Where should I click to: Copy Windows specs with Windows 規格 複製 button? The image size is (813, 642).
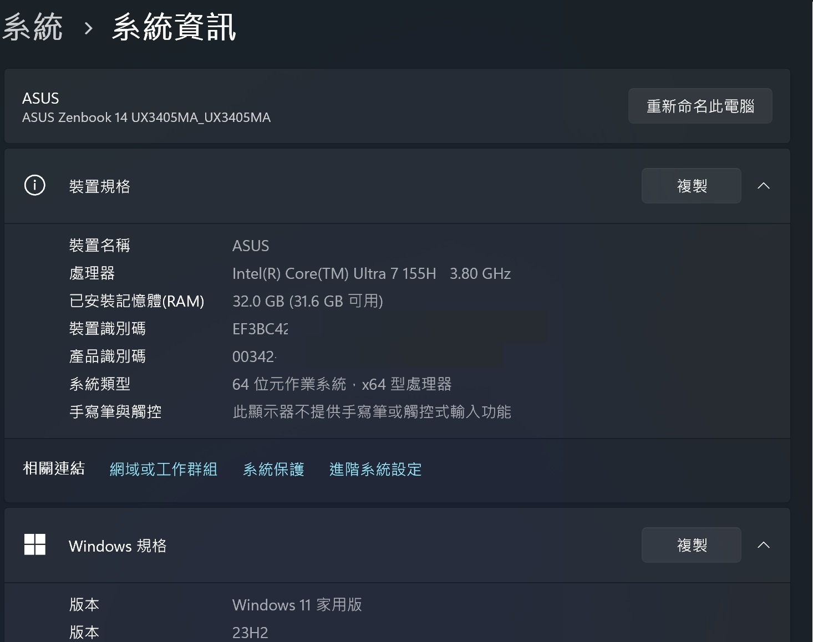[691, 545]
